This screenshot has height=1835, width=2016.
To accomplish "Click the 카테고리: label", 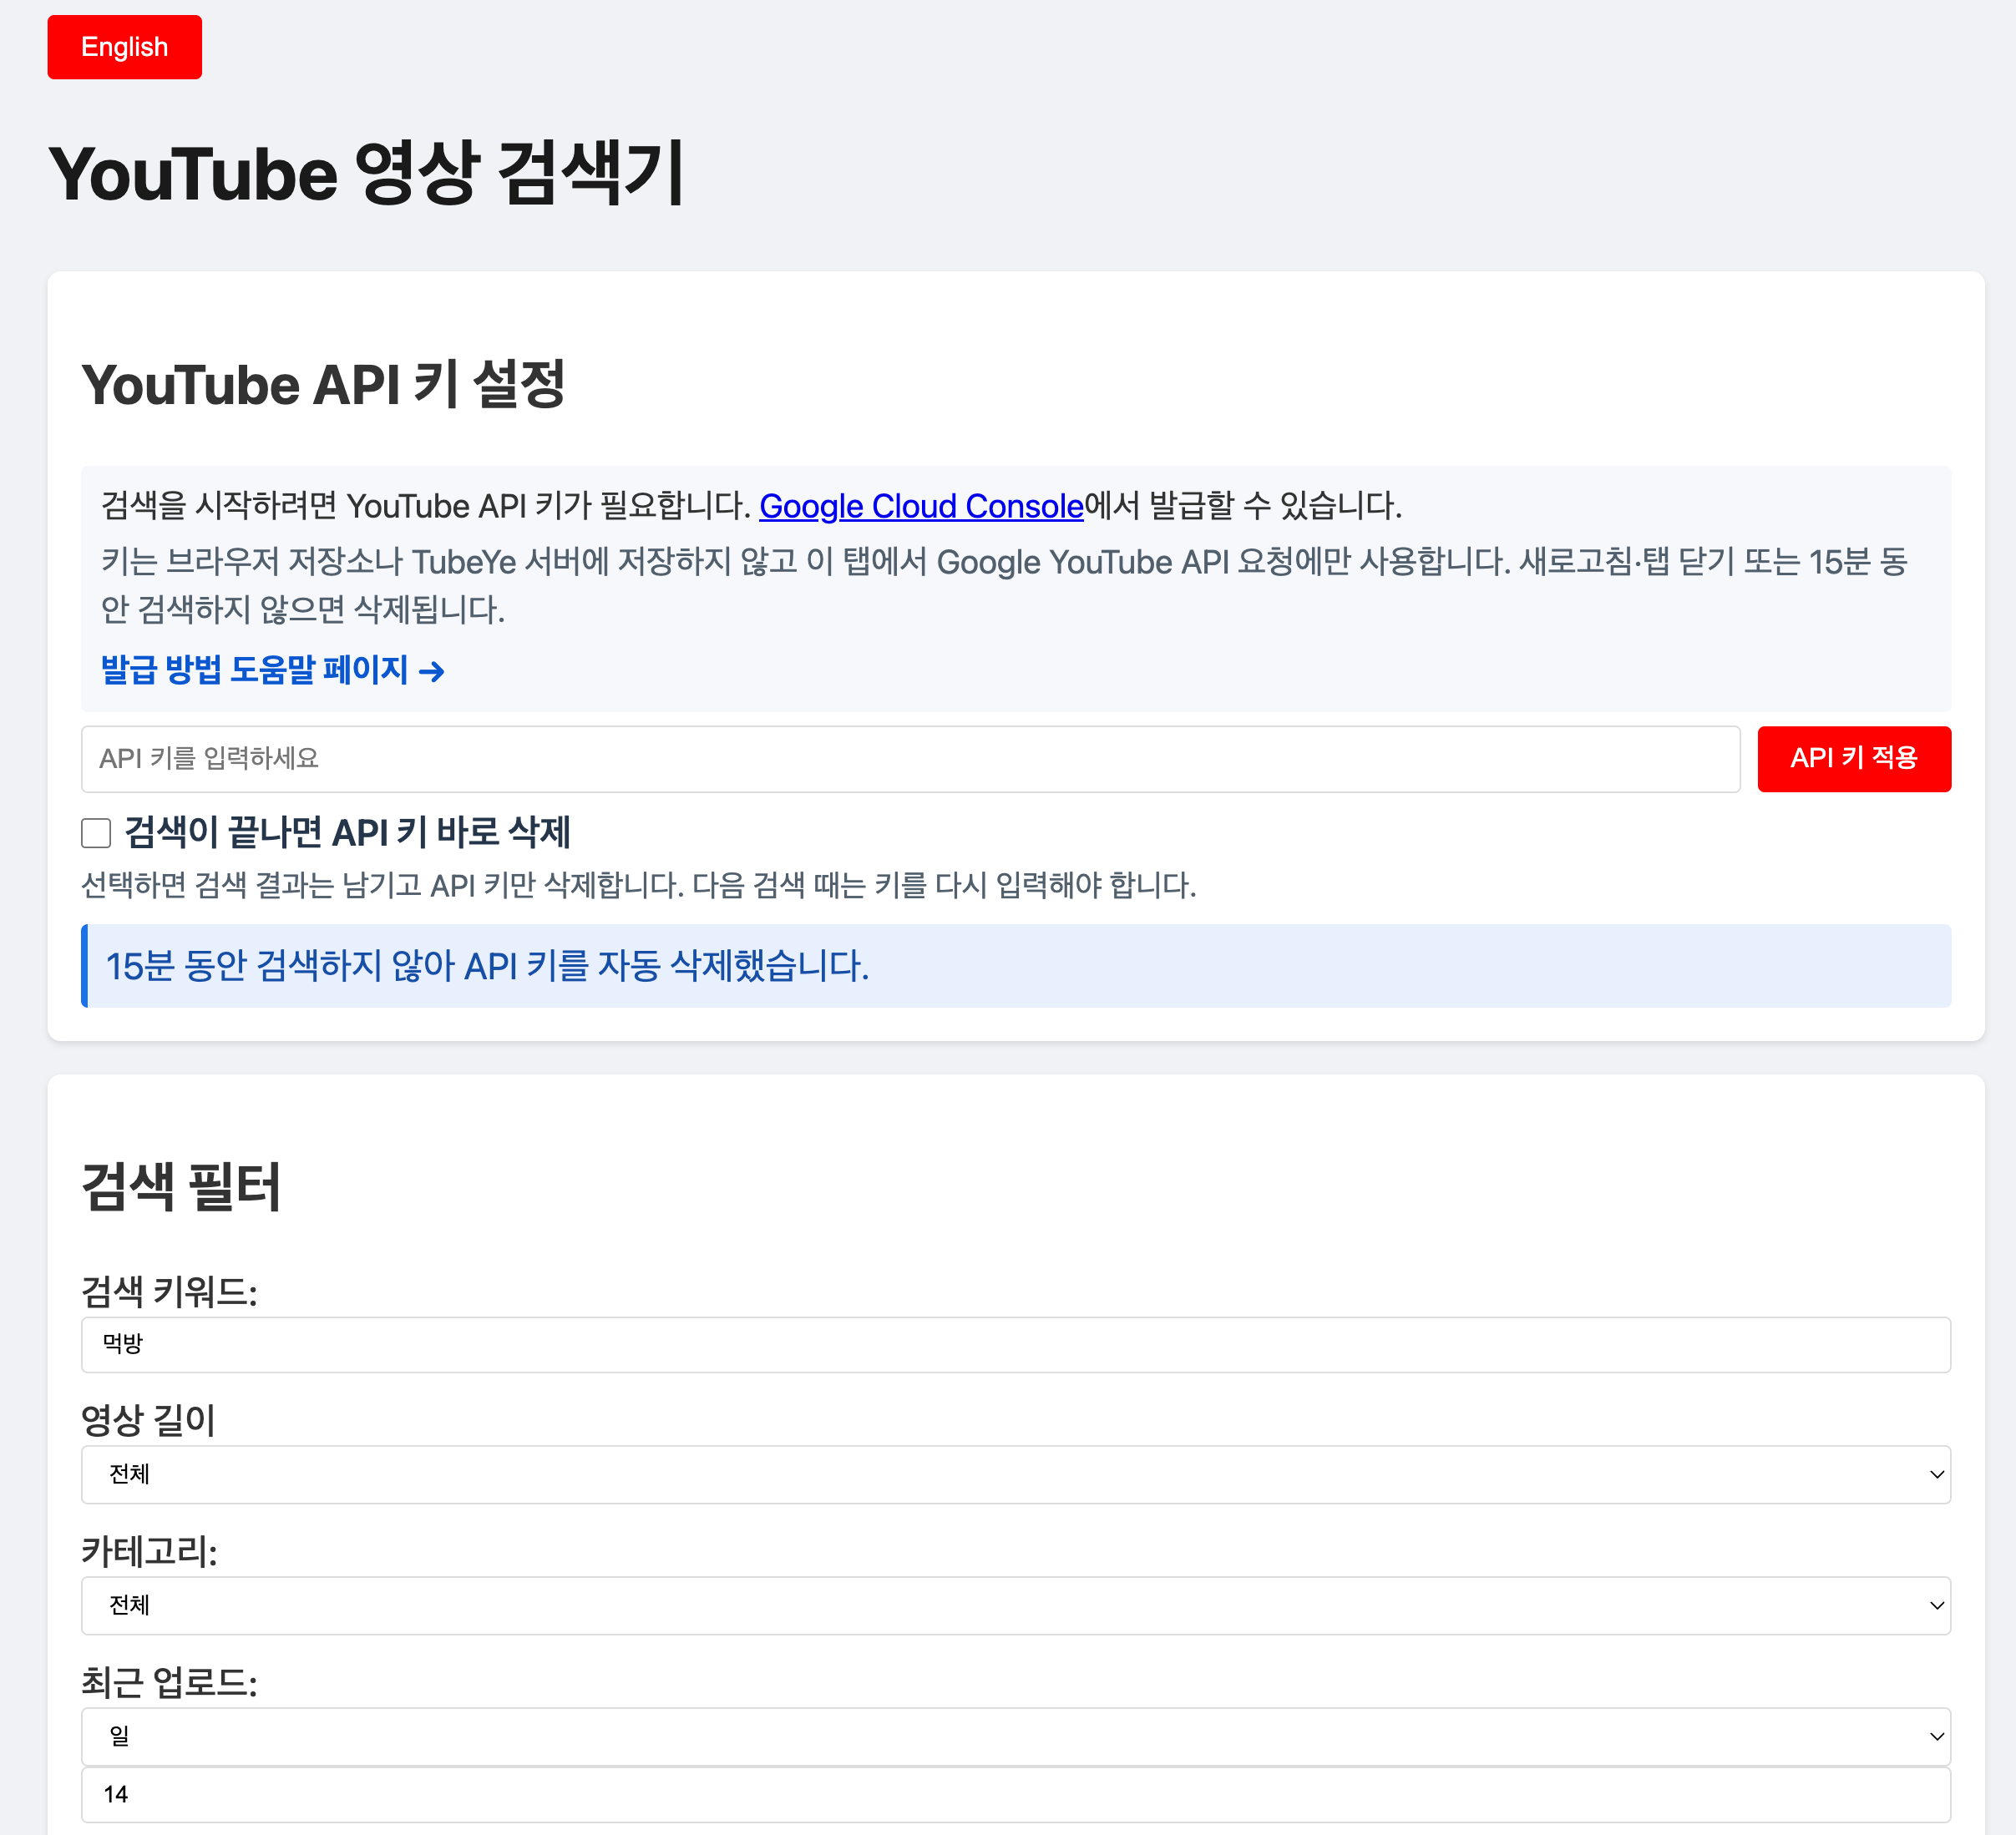I will click(149, 1551).
